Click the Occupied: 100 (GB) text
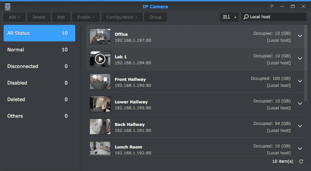Viewport: 311px width, 171px height. [x=271, y=79]
